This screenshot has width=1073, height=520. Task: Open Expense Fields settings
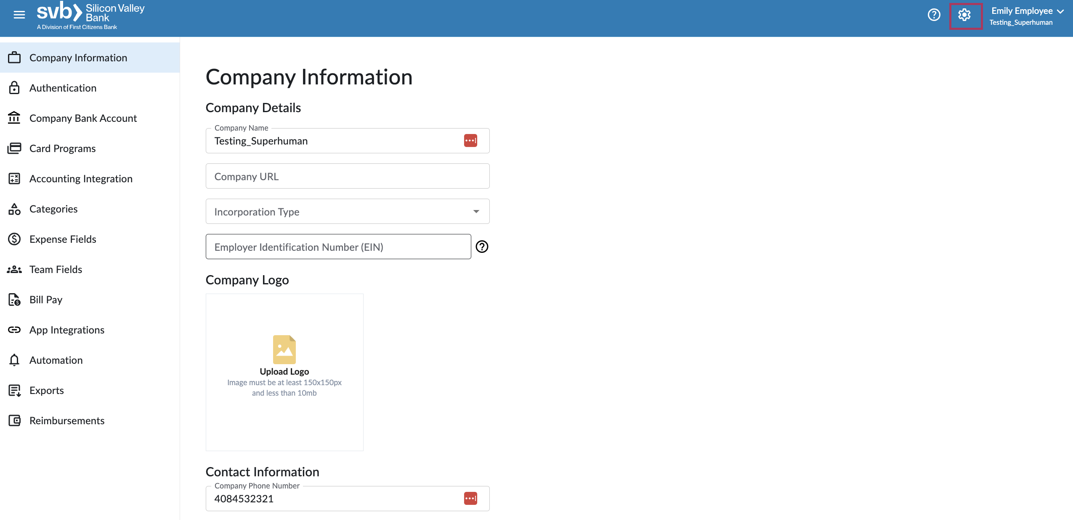click(x=90, y=239)
